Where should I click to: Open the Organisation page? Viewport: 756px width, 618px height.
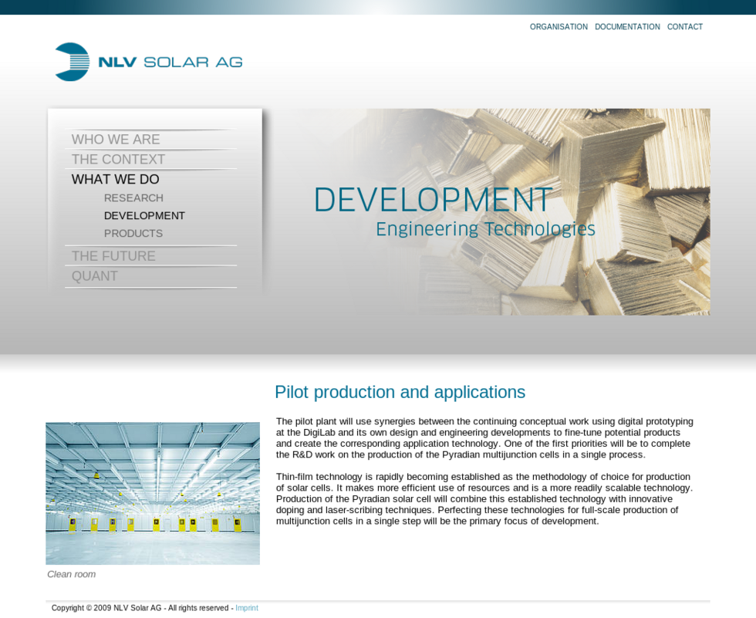[x=559, y=27]
